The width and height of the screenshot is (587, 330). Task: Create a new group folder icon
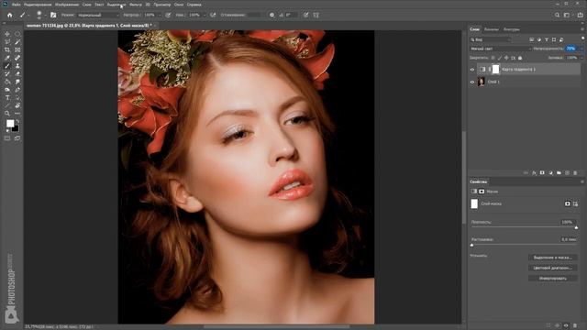559,173
